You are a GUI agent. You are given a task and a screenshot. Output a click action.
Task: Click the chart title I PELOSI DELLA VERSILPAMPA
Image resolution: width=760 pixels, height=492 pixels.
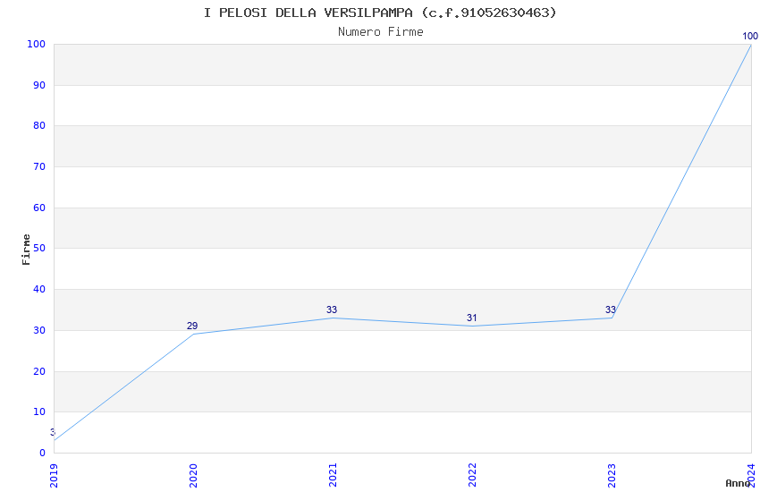380,13
